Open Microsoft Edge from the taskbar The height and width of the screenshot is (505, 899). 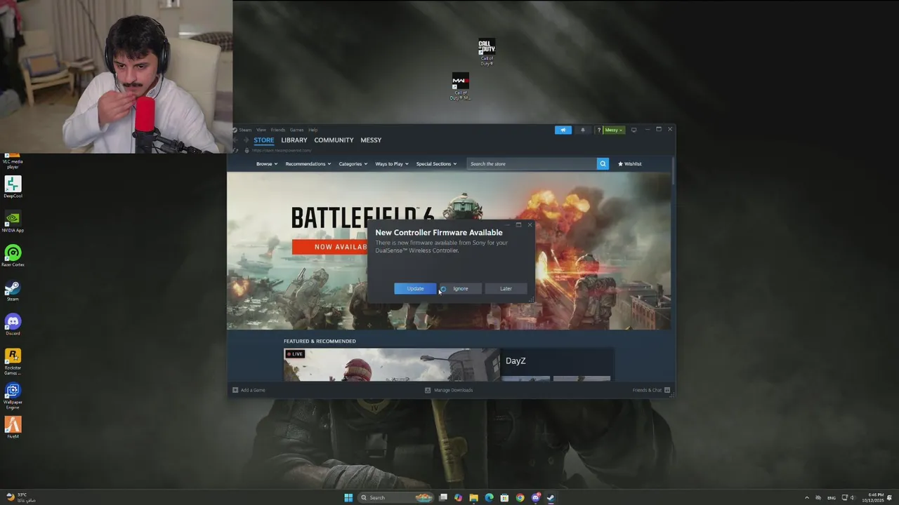489,498
